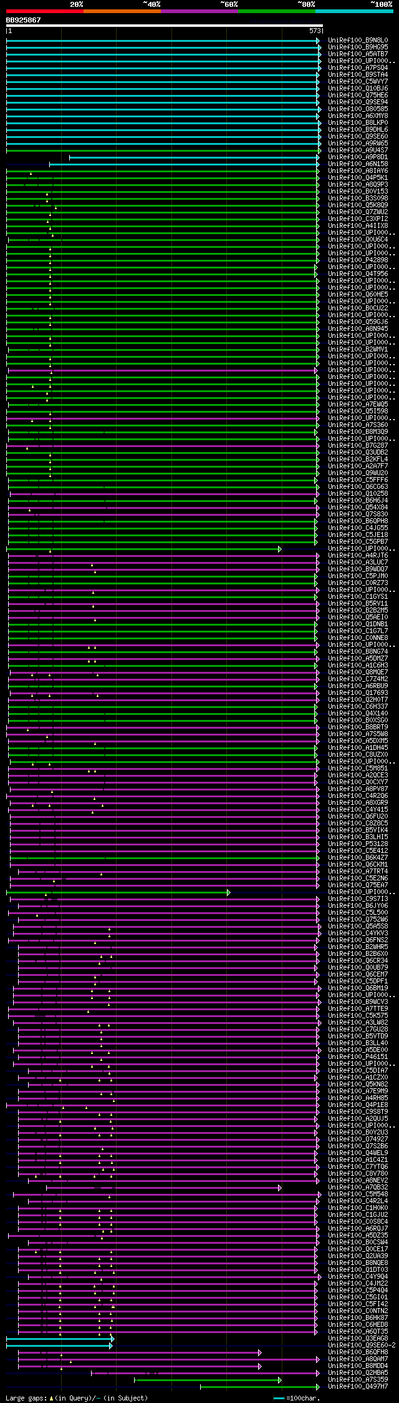The width and height of the screenshot is (399, 1403).
Task: Click the purple ~60% identity legend segment
Action: point(199,11)
